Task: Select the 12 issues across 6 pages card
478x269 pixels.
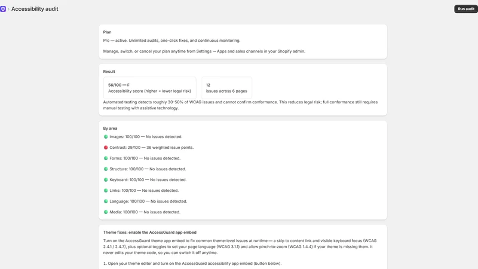Action: coord(226,88)
